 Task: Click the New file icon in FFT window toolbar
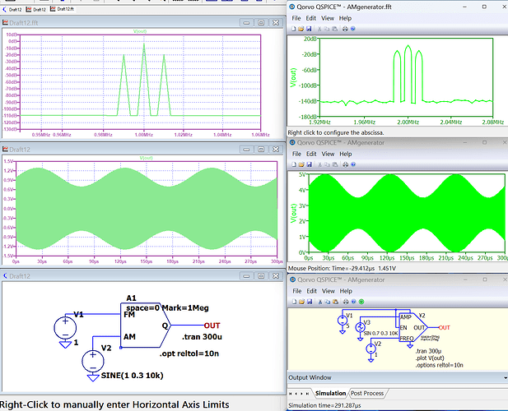[293, 28]
